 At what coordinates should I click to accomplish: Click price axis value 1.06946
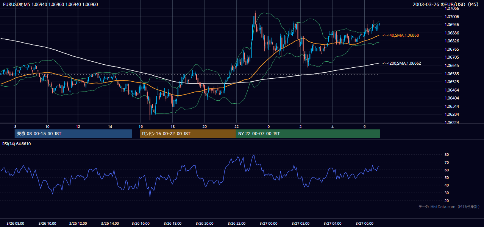pyautogui.click(x=452, y=25)
